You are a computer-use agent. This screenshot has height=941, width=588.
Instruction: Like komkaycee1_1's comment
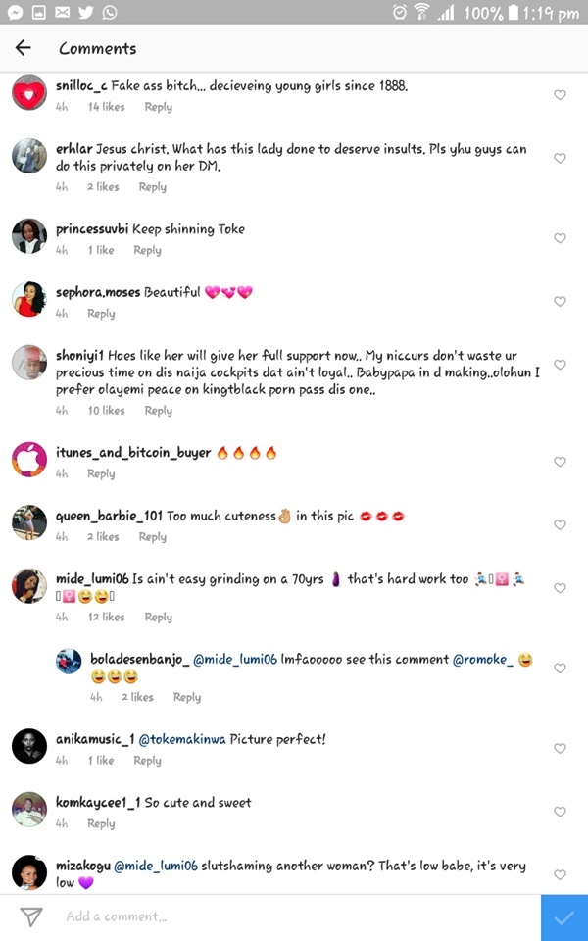tap(560, 812)
